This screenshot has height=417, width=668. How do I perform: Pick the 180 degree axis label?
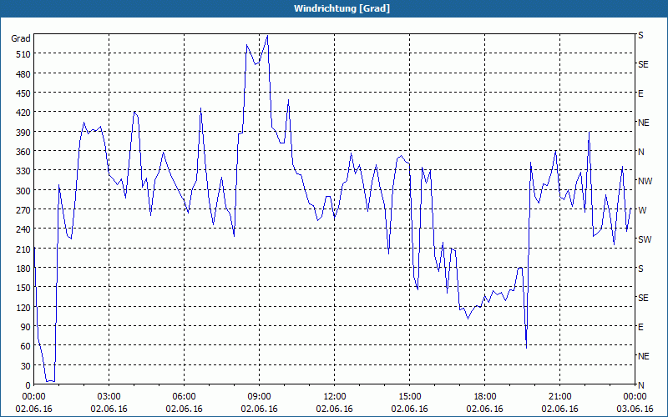(23, 269)
